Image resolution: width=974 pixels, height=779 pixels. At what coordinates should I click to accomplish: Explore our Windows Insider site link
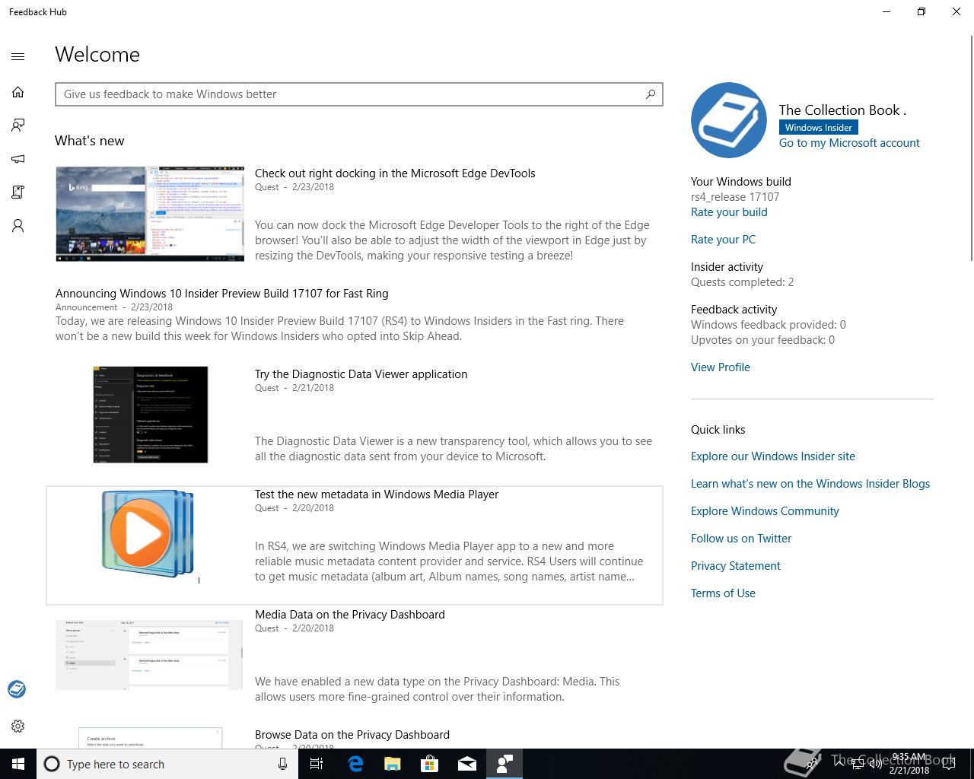click(773, 456)
